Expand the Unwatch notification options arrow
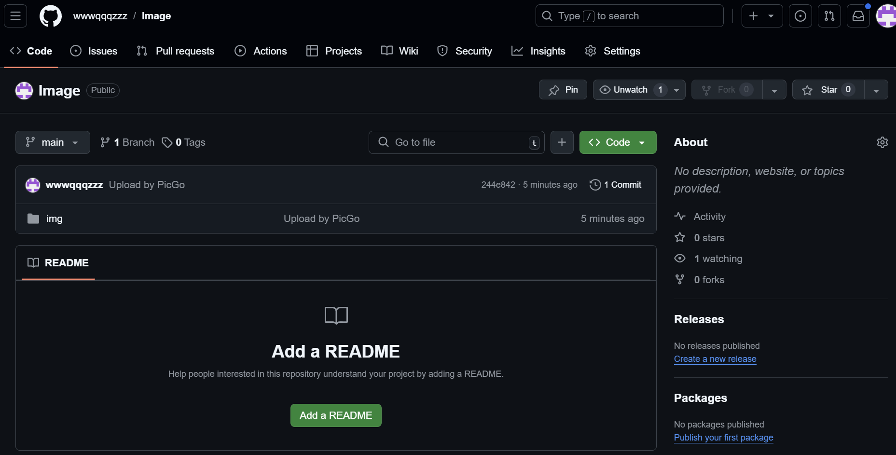 676,90
